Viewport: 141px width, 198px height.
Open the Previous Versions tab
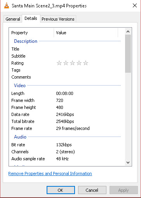(x=58, y=19)
